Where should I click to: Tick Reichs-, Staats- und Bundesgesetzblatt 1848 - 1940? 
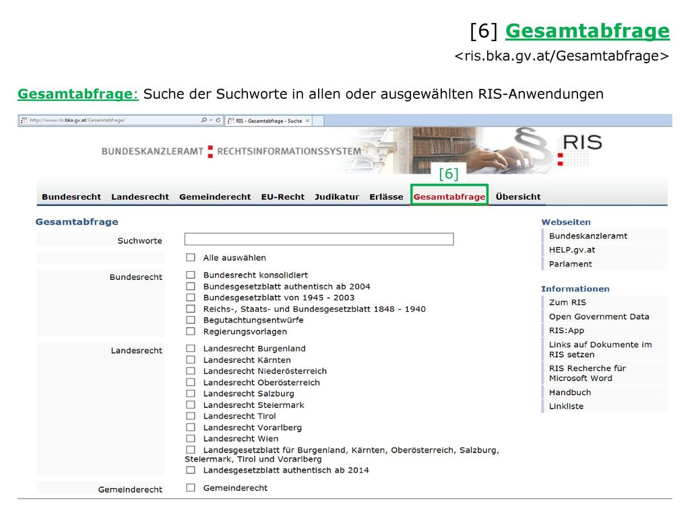tap(191, 308)
